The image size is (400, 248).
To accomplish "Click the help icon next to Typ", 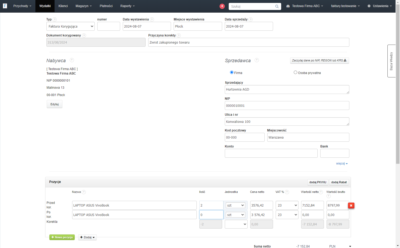I will (x=55, y=19).
